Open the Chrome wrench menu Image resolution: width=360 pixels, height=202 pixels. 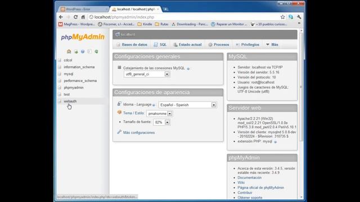click(x=299, y=17)
